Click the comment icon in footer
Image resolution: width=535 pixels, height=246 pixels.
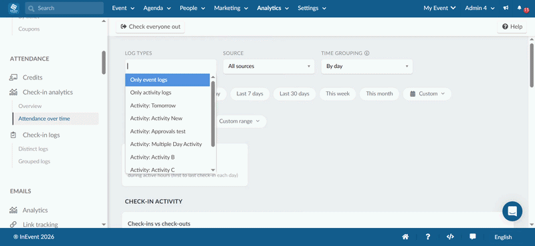coord(473,237)
